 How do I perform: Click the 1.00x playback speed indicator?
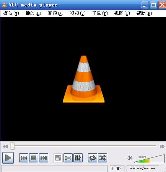(117, 169)
